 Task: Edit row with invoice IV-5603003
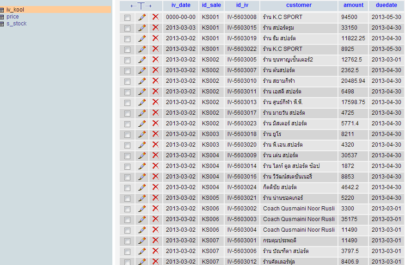click(x=142, y=219)
